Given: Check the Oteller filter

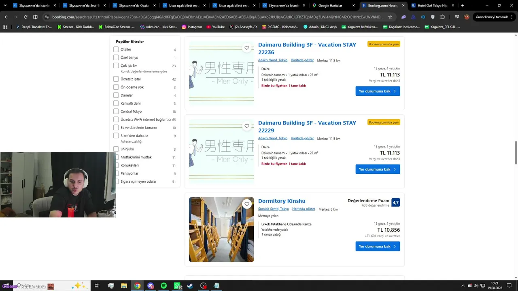Looking at the screenshot, I should (116, 49).
